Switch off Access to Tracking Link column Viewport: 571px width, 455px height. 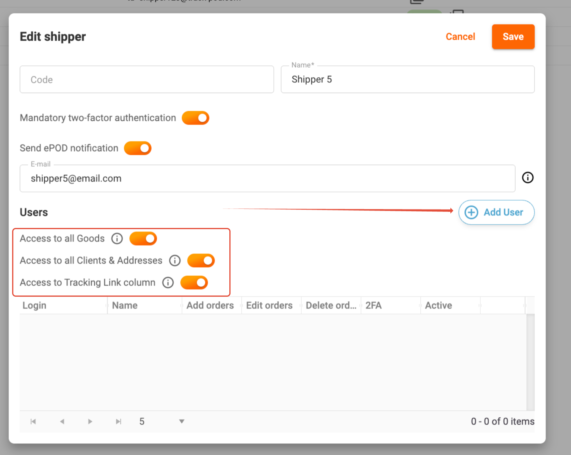point(194,282)
